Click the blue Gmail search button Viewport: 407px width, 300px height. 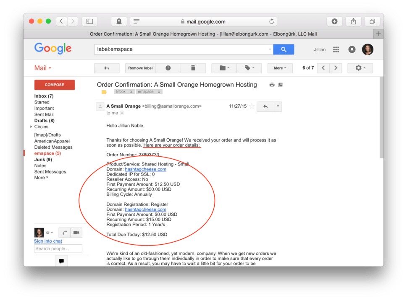(x=284, y=49)
